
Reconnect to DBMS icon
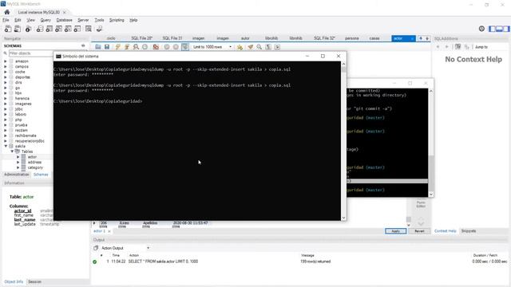pyautogui.click(x=99, y=29)
